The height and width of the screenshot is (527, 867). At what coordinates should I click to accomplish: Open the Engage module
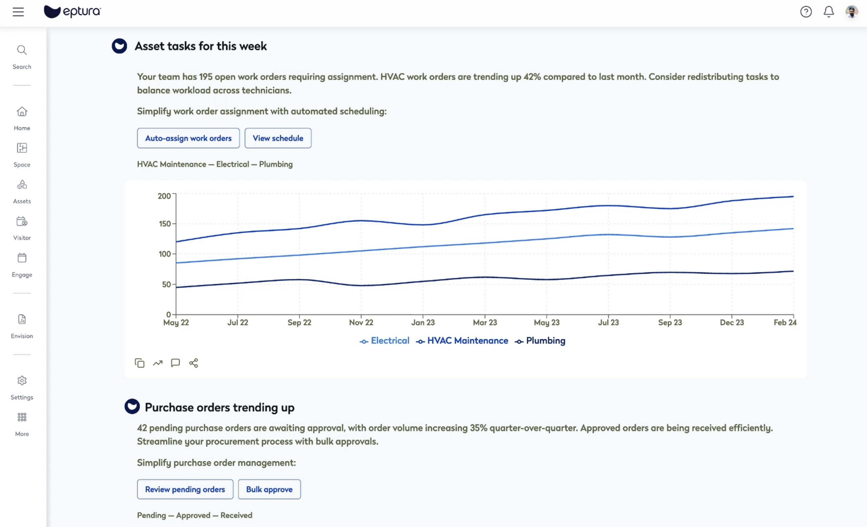pyautogui.click(x=22, y=265)
